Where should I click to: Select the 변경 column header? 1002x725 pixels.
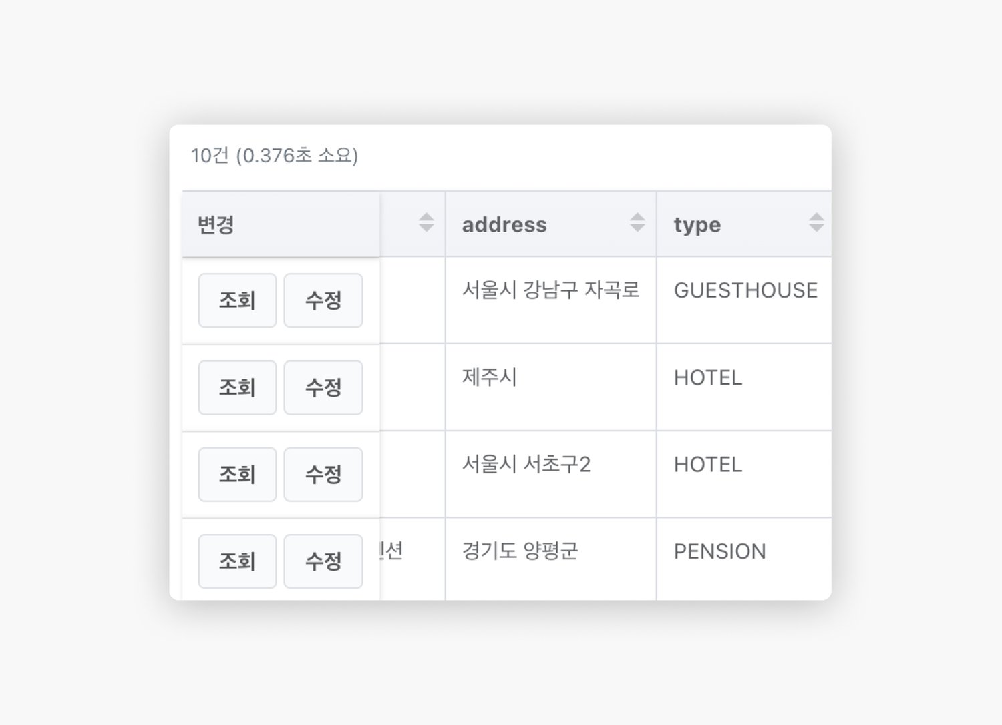(x=281, y=224)
